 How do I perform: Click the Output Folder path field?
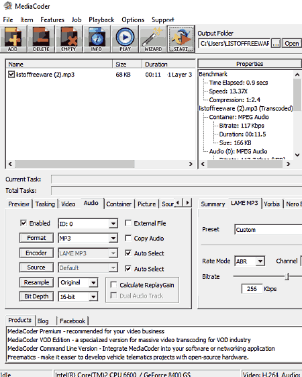click(234, 44)
